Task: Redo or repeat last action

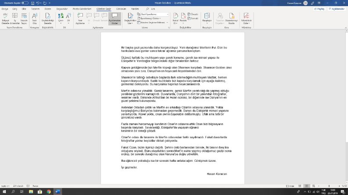Action: [45, 3]
